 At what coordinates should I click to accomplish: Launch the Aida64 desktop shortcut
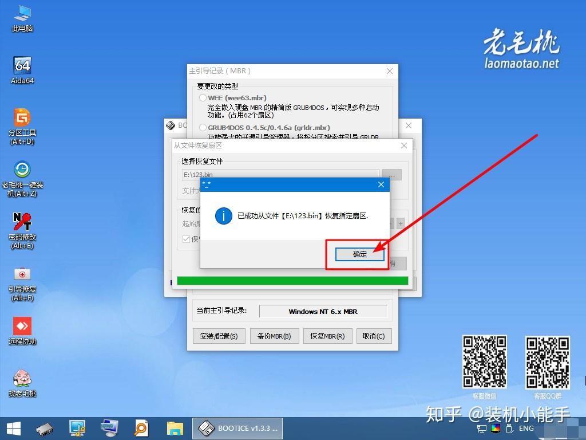point(22,70)
